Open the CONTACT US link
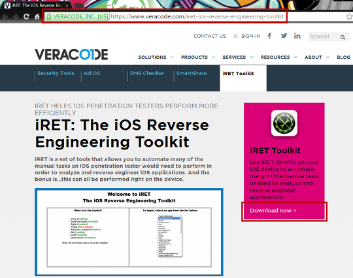Screen dimensions: 353x278 point(210,36)
